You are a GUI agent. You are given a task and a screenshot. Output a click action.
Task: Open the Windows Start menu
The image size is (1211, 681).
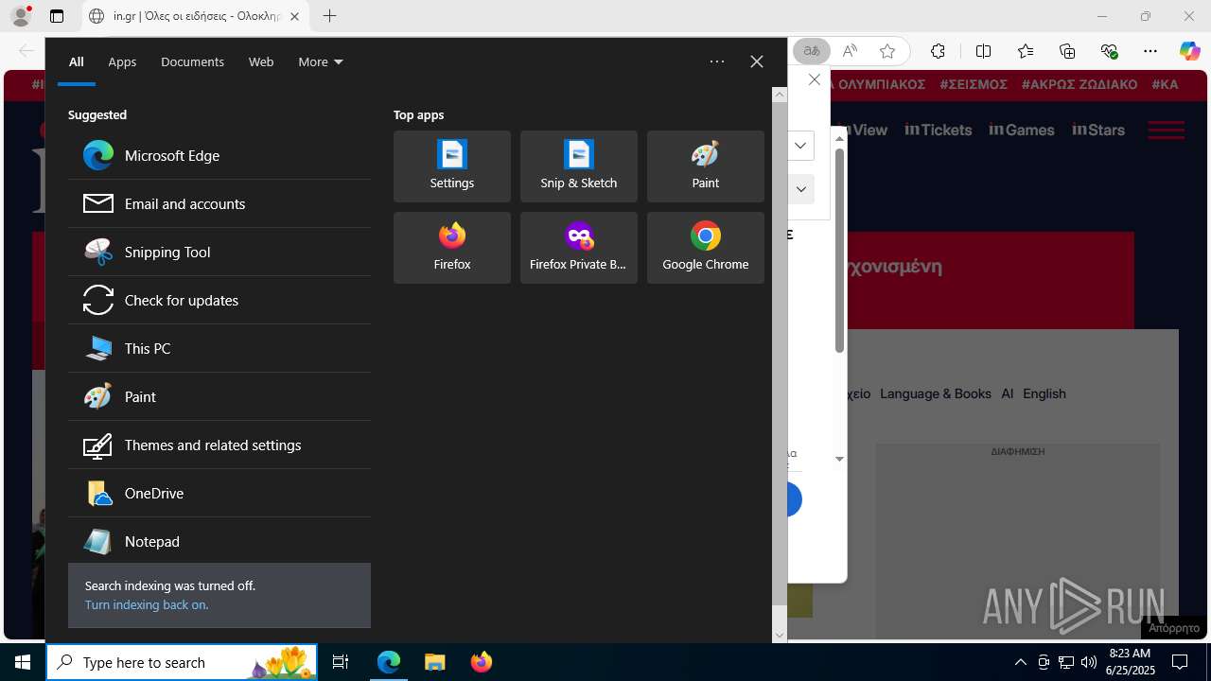click(23, 662)
